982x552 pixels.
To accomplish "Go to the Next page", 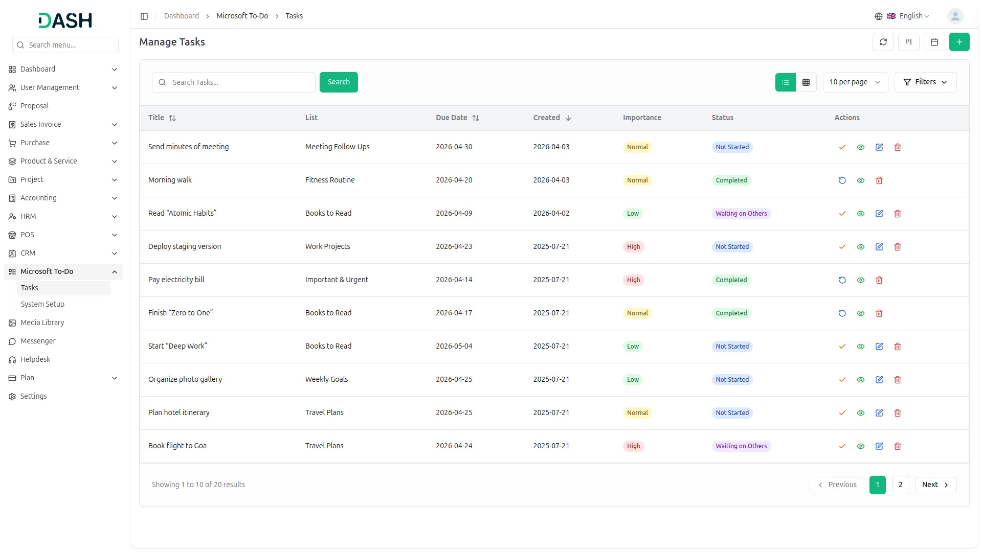I will (x=935, y=485).
